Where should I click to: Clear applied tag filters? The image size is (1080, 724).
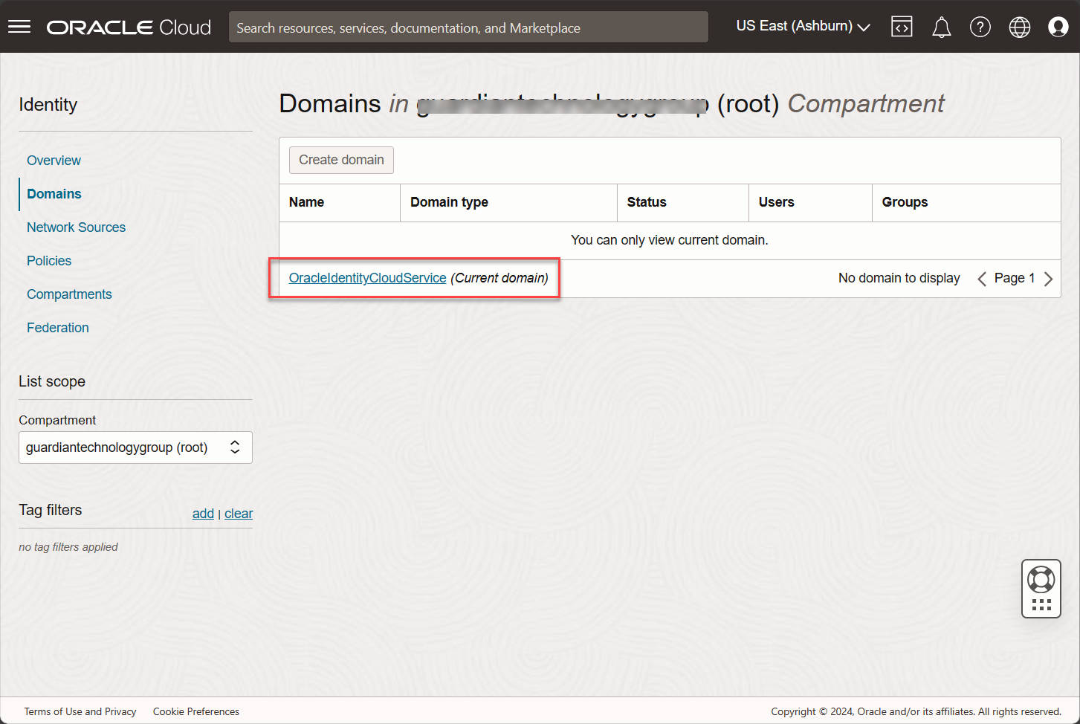click(239, 513)
